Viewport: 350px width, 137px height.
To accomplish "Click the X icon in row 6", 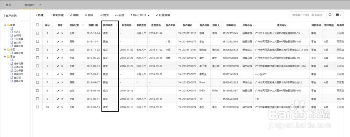I will pos(62,74).
